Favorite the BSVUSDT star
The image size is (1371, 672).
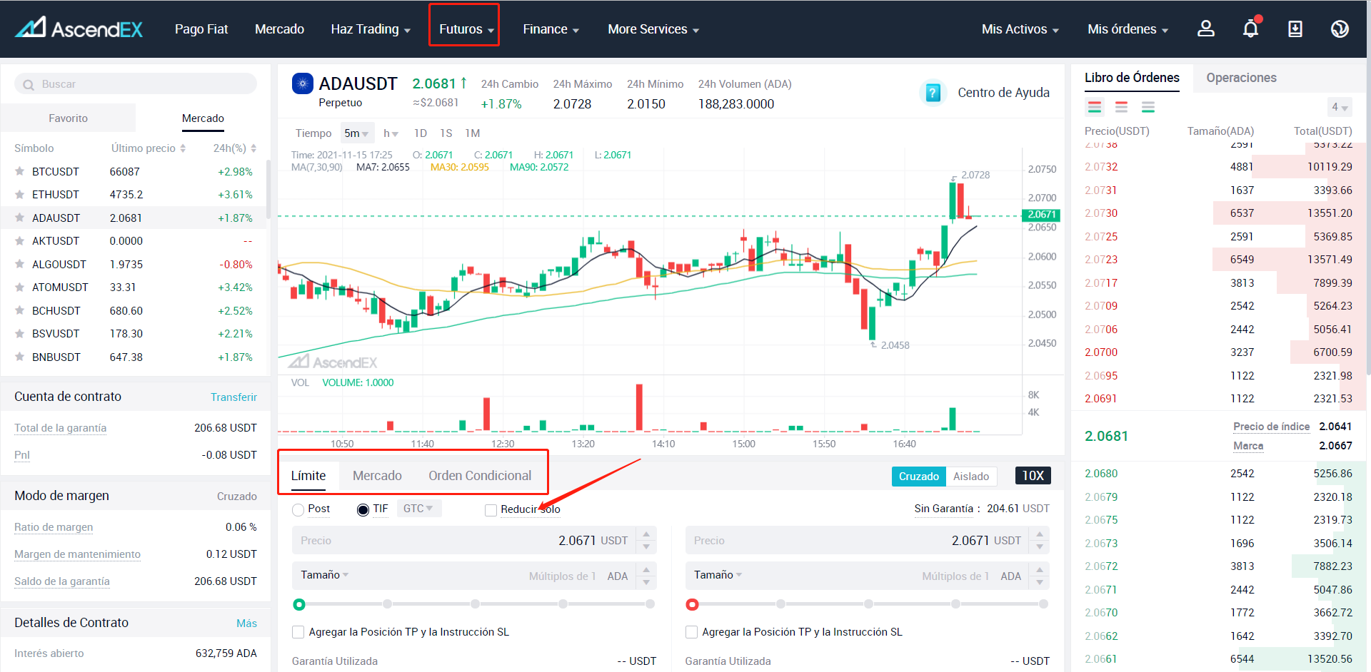[x=20, y=333]
